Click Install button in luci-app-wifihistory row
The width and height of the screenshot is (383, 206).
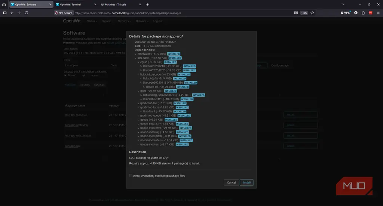tap(300, 125)
